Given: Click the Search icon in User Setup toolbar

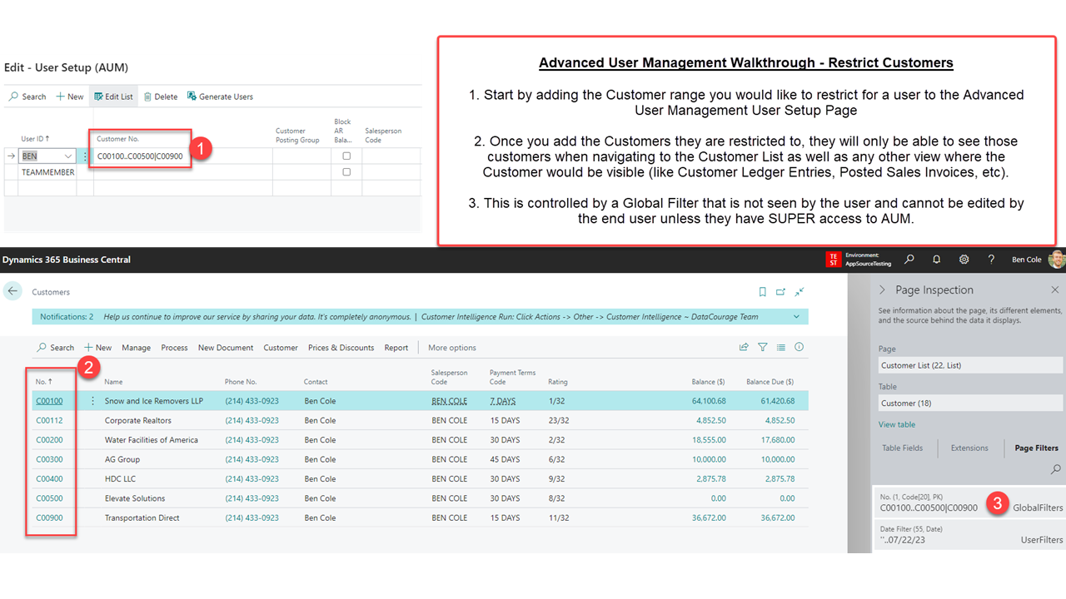Looking at the screenshot, I should point(13,97).
